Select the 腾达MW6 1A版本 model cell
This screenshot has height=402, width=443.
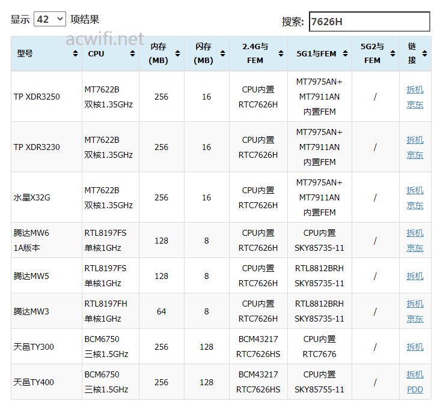[46, 241]
